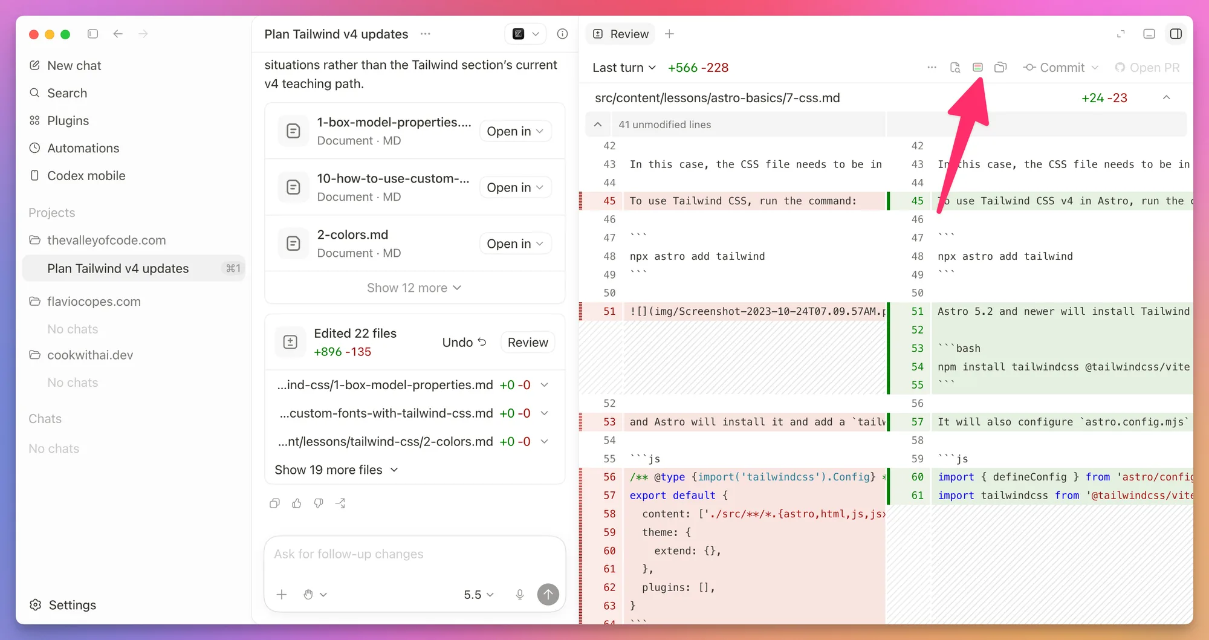Click the Plan Tailwind v4 updates title

(336, 34)
